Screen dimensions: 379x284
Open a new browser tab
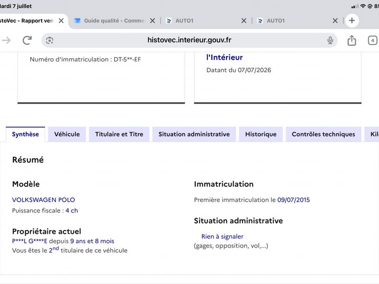pos(352,20)
